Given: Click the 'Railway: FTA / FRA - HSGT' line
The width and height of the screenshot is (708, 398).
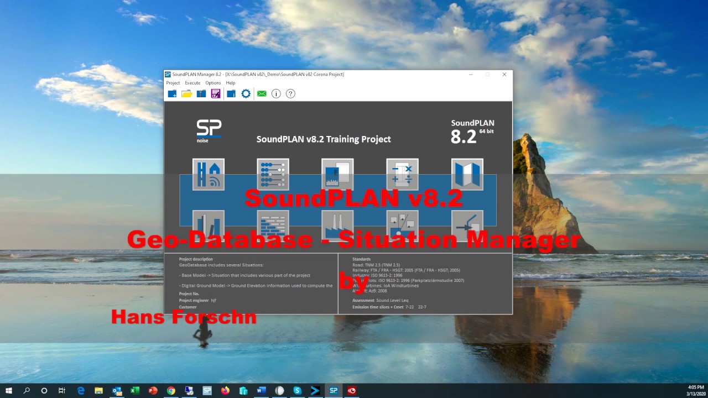Looking at the screenshot, I should (x=406, y=270).
